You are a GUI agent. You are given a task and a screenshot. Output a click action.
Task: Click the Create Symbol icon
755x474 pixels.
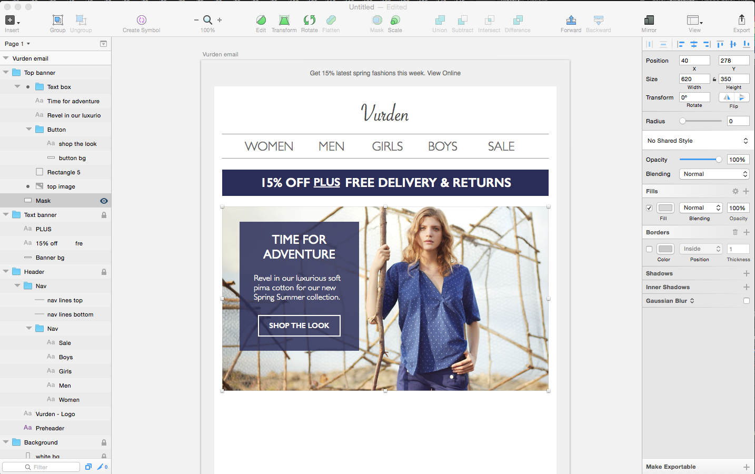142,20
